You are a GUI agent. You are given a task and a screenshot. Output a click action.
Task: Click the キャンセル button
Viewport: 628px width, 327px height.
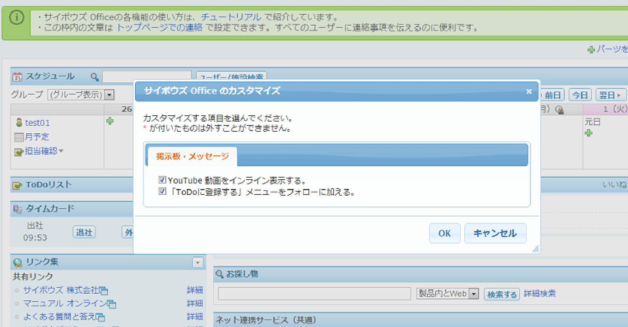(495, 233)
